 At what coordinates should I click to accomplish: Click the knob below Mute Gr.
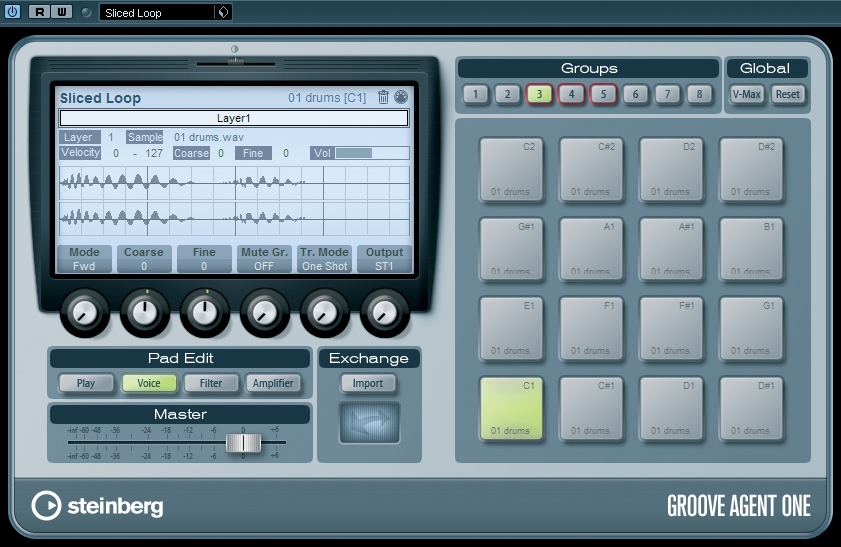pos(265,313)
